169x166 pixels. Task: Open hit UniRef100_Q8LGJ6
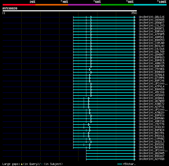coord(152,17)
